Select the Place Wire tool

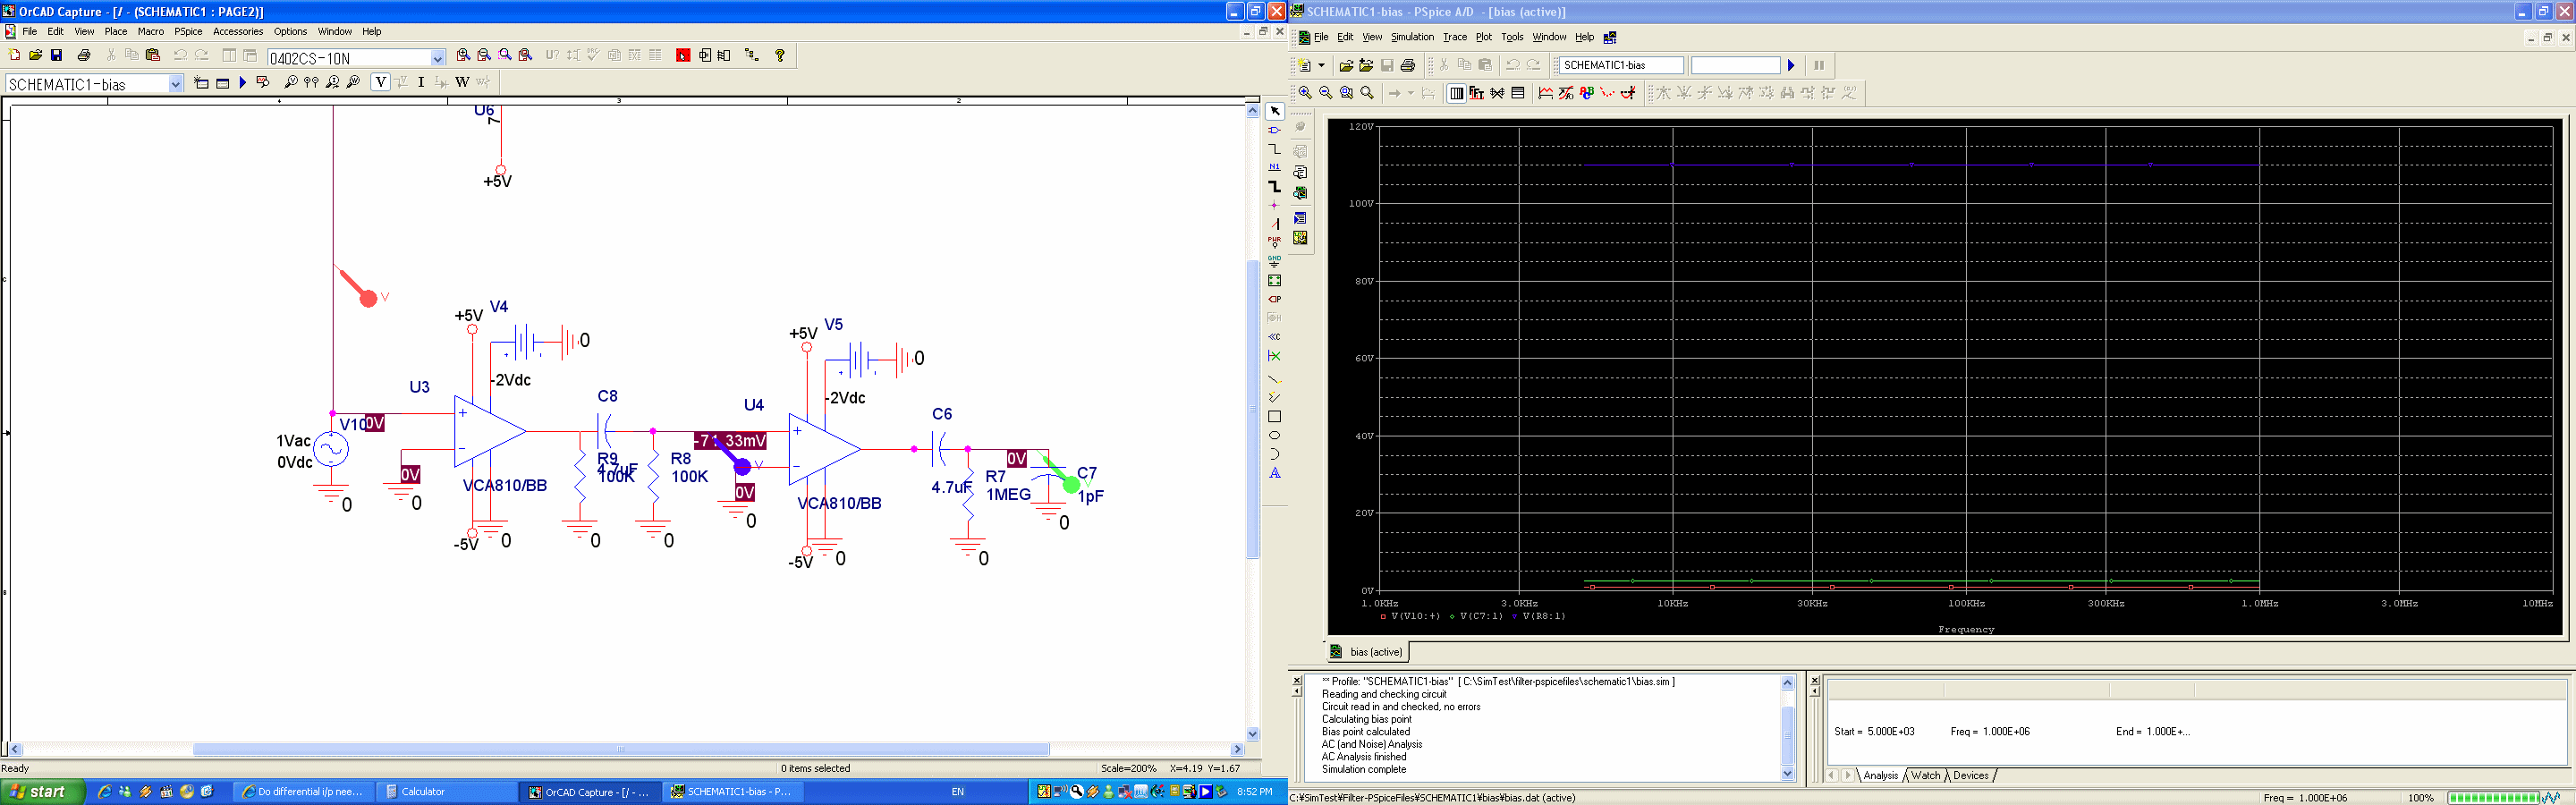click(1274, 149)
